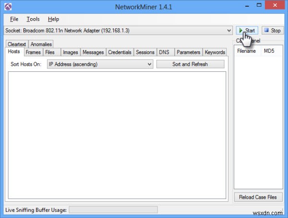The height and width of the screenshot is (218, 288).
Task: Switch to the Messages tab
Action: coord(93,52)
